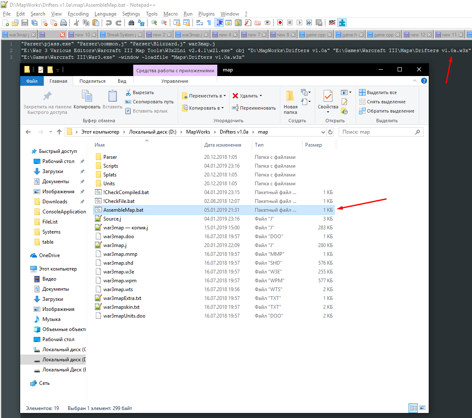This screenshot has width=472, height=418.
Task: Switch Explorer to large thumbnails view
Action: (422, 408)
